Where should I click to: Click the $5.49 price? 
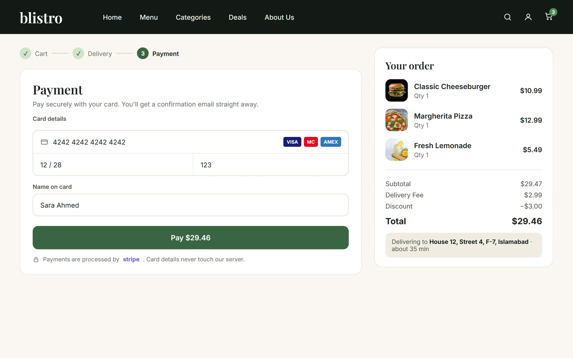532,150
